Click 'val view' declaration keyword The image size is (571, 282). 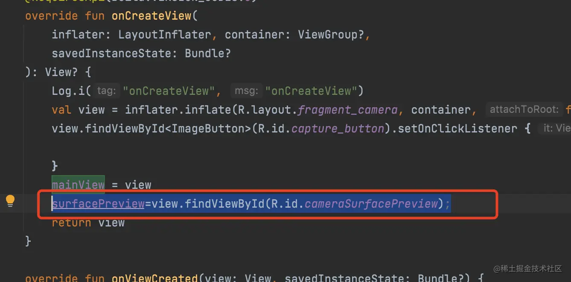[x=62, y=110]
